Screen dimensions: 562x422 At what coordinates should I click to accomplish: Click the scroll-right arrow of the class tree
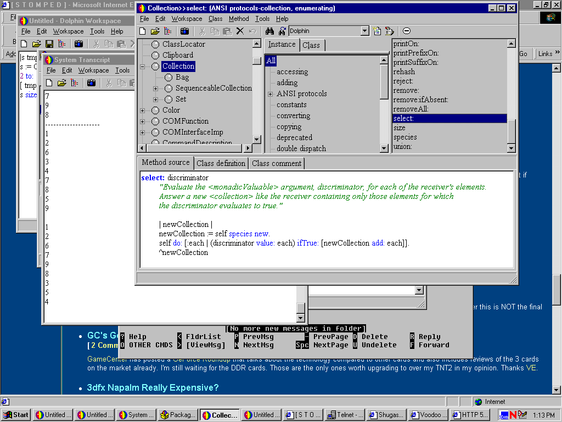(248, 147)
